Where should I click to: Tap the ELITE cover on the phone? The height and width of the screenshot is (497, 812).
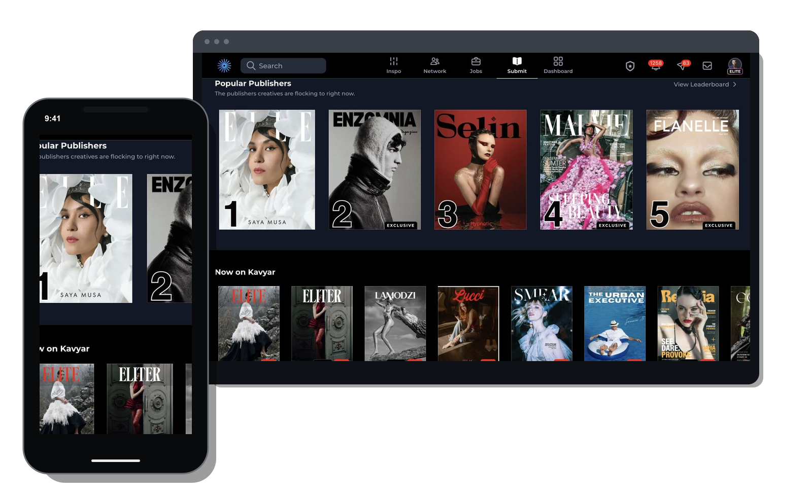(x=67, y=399)
